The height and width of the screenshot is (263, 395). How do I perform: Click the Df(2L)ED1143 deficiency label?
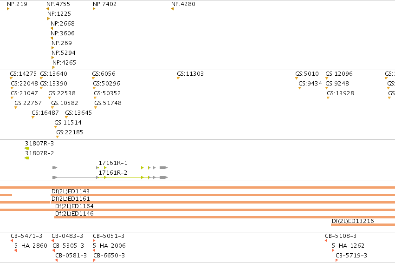coord(71,191)
